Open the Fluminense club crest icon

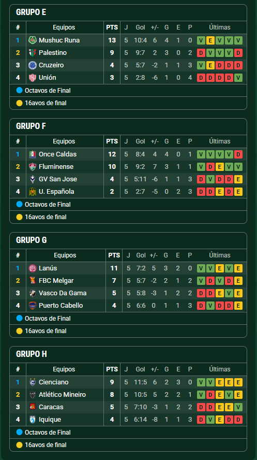[x=32, y=167]
